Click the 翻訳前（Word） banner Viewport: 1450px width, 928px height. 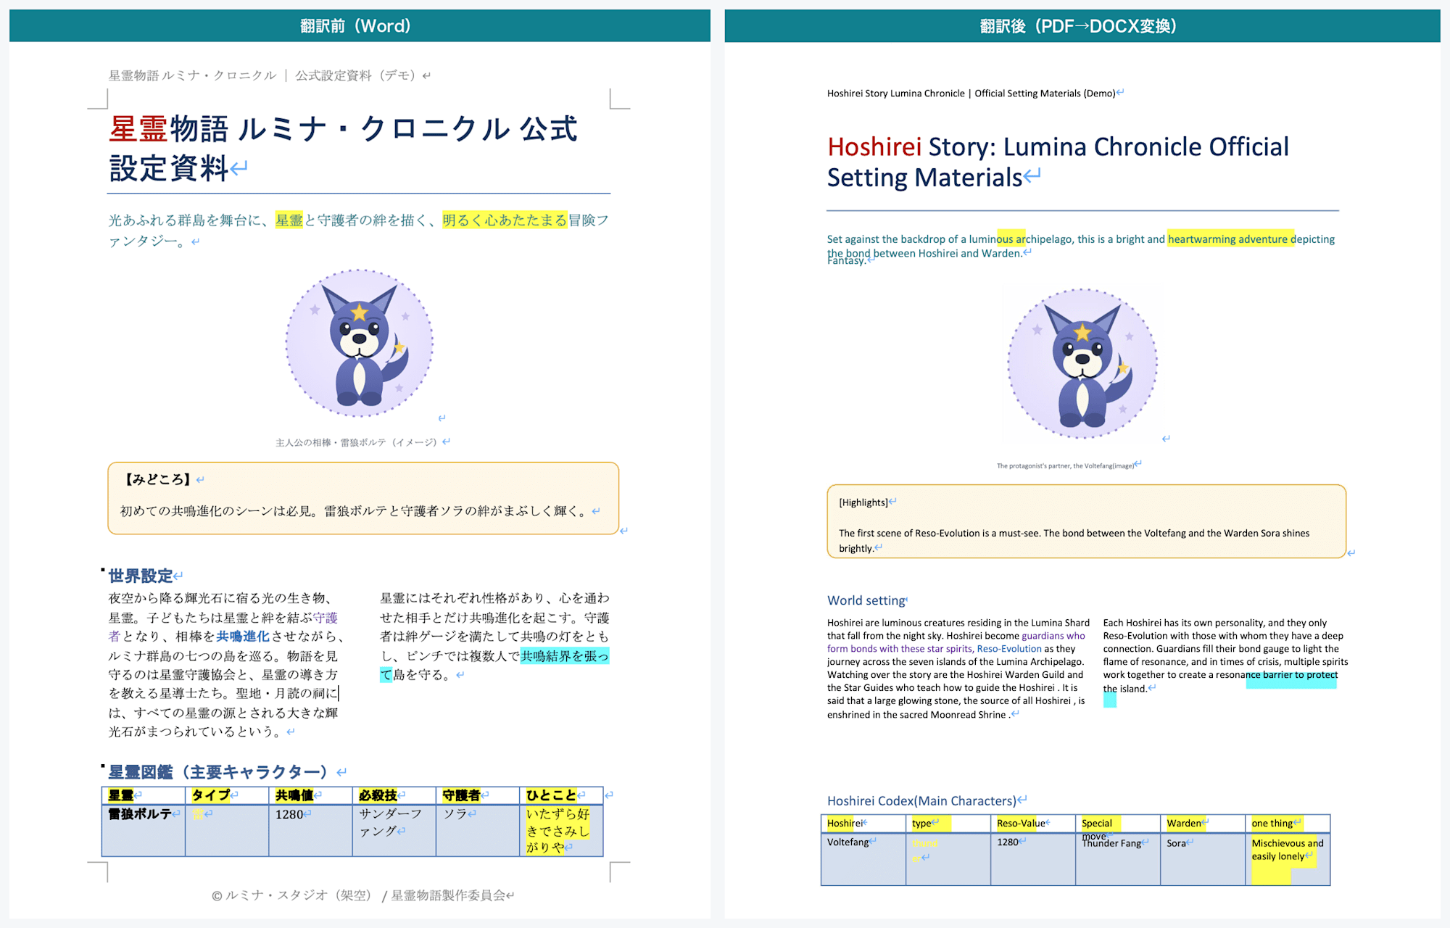360,26
